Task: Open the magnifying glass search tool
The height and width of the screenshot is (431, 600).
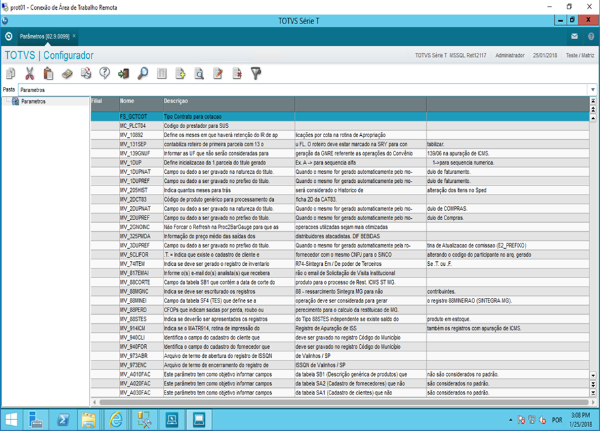Action: 142,74
